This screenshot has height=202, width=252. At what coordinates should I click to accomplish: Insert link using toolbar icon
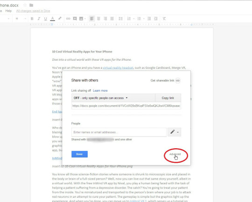68,19
